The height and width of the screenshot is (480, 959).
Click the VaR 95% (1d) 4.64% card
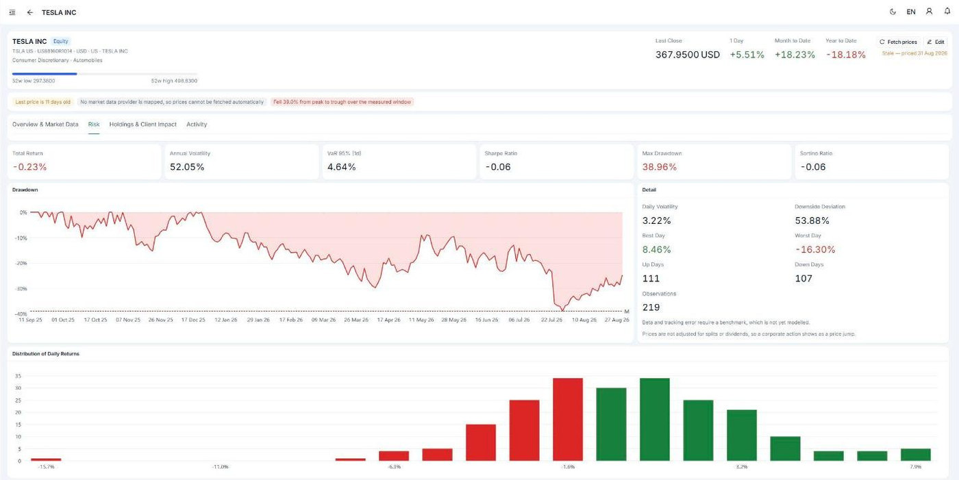pos(399,162)
